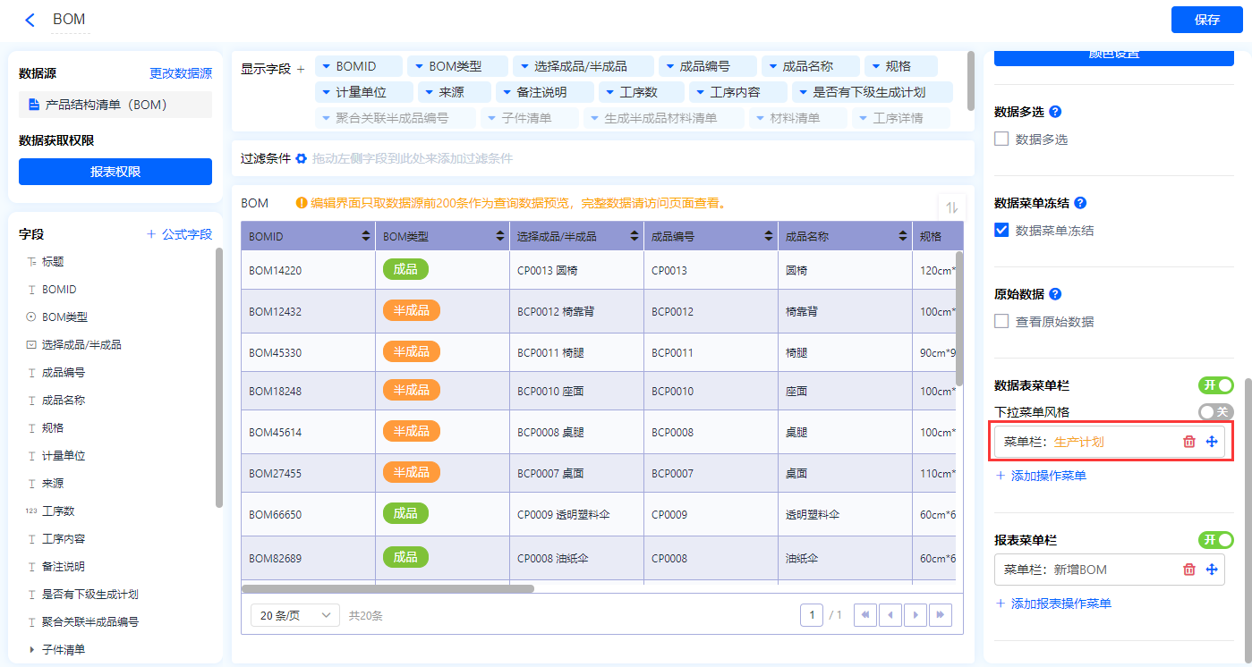
Task: Click the move handle for 新增BOM menu
Action: [1212, 570]
